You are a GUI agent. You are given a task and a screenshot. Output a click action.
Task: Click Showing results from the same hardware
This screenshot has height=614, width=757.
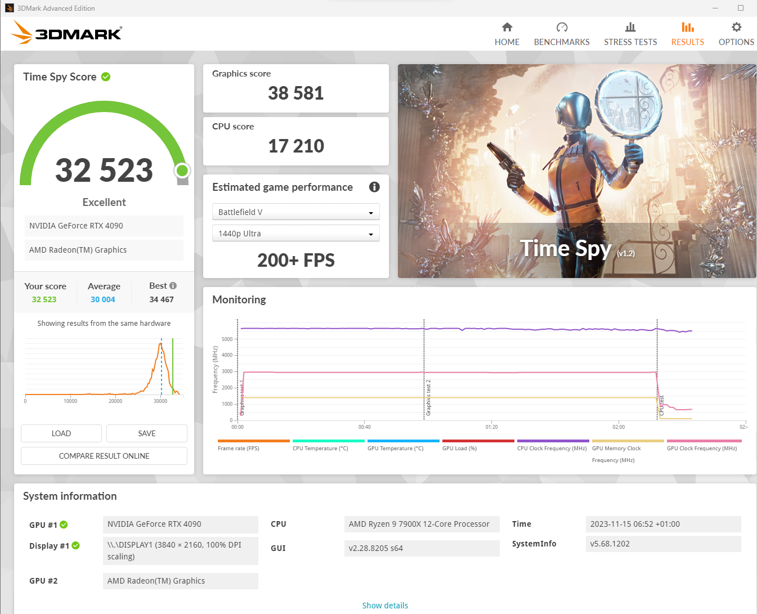104,323
